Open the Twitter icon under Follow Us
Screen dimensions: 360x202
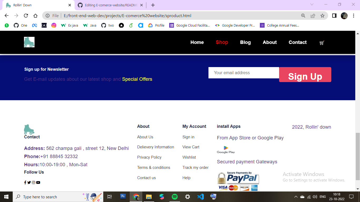pos(29,183)
